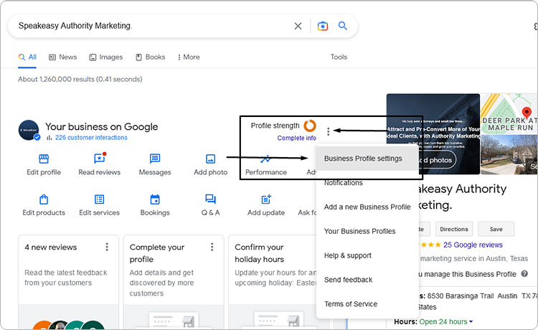Open the Performance chart icon
The width and height of the screenshot is (538, 330).
click(x=265, y=159)
